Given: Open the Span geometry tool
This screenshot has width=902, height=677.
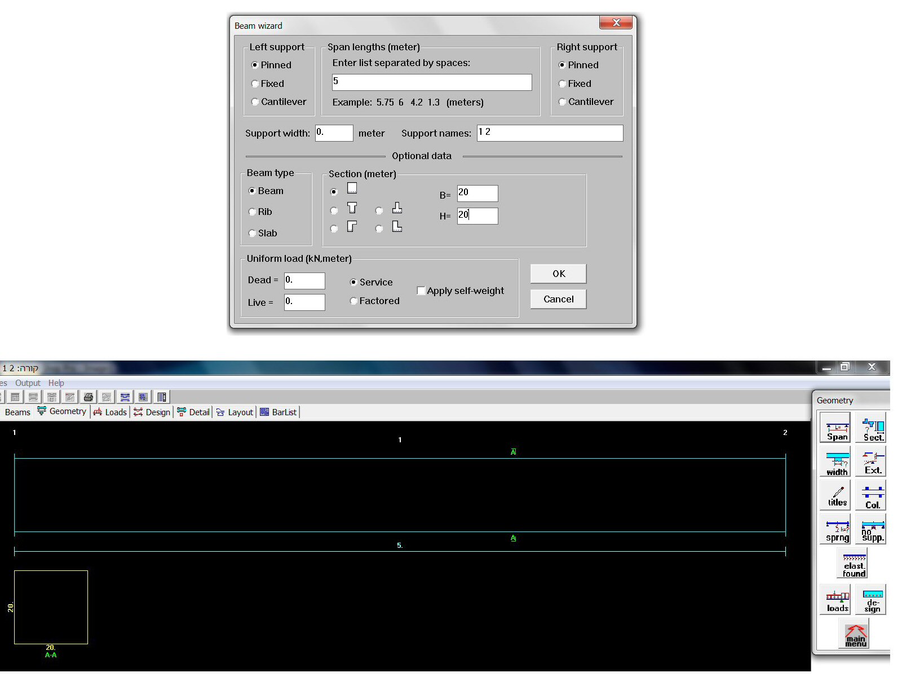Looking at the screenshot, I should (x=835, y=428).
